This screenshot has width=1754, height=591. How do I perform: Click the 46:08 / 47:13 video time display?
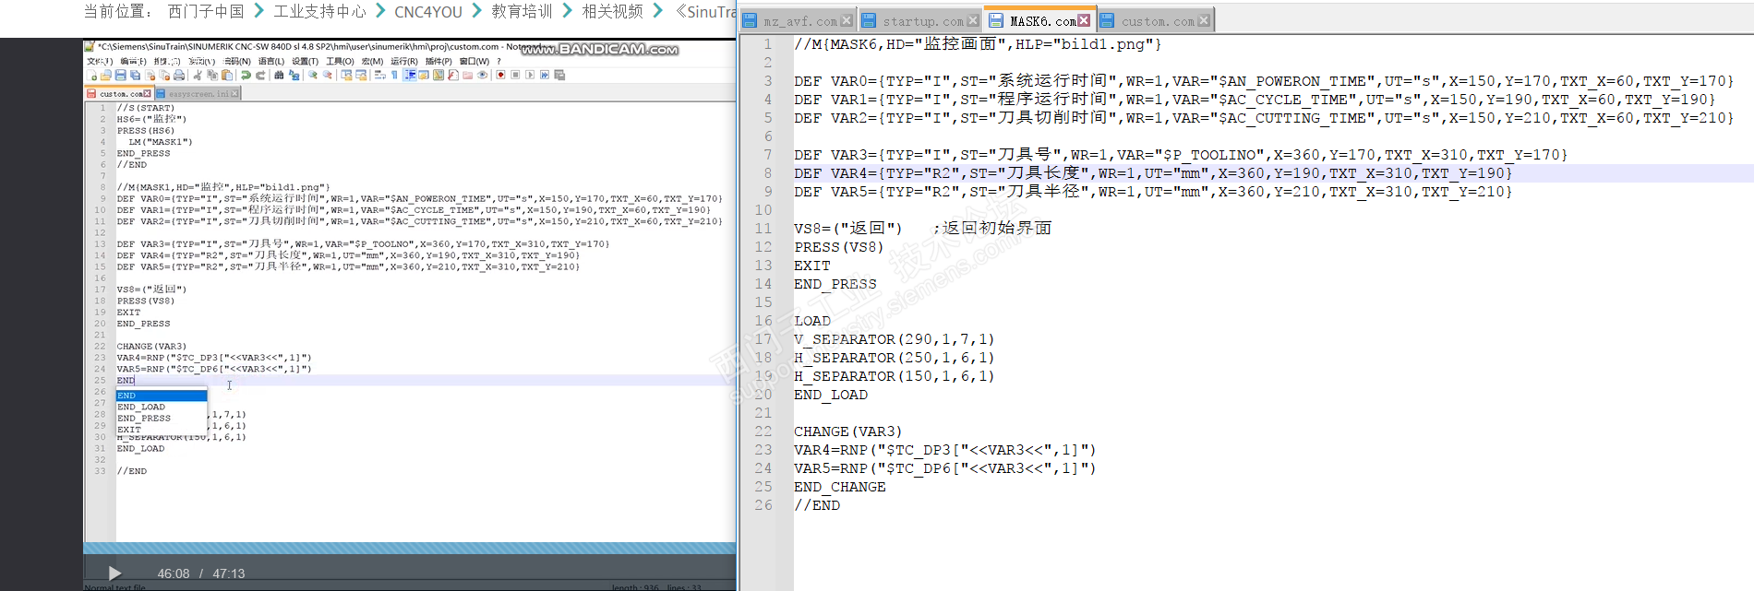click(201, 573)
